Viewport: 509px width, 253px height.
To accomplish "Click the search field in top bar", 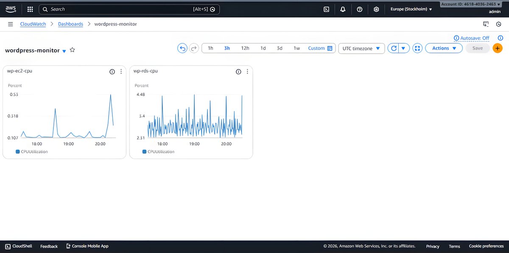I will [x=129, y=9].
